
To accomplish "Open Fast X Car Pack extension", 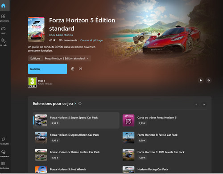I will 164,138.
